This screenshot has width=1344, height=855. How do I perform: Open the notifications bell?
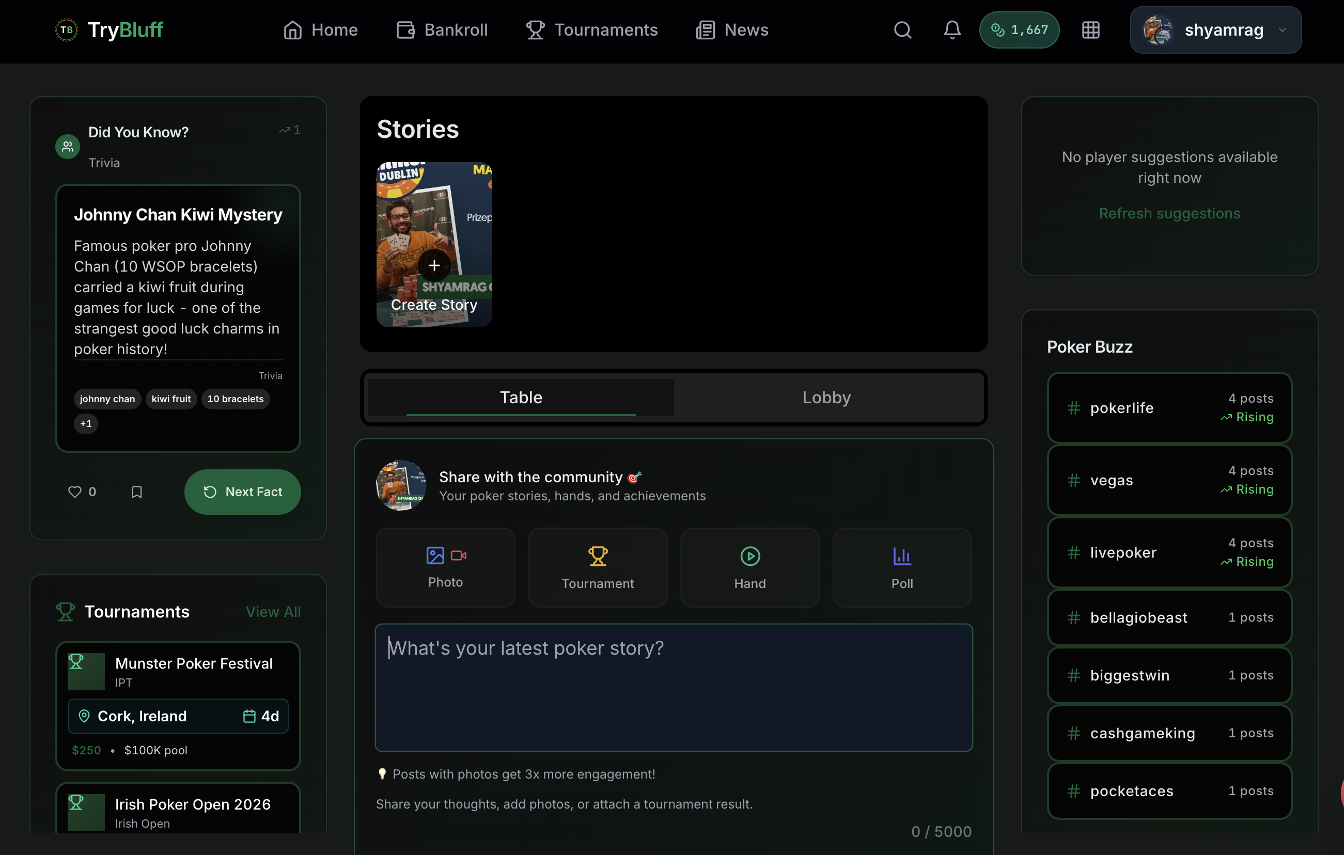[x=951, y=30]
